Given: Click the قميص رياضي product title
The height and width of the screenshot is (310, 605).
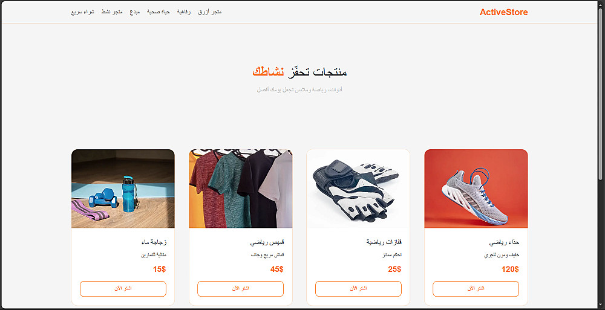Looking at the screenshot, I should pyautogui.click(x=267, y=242).
